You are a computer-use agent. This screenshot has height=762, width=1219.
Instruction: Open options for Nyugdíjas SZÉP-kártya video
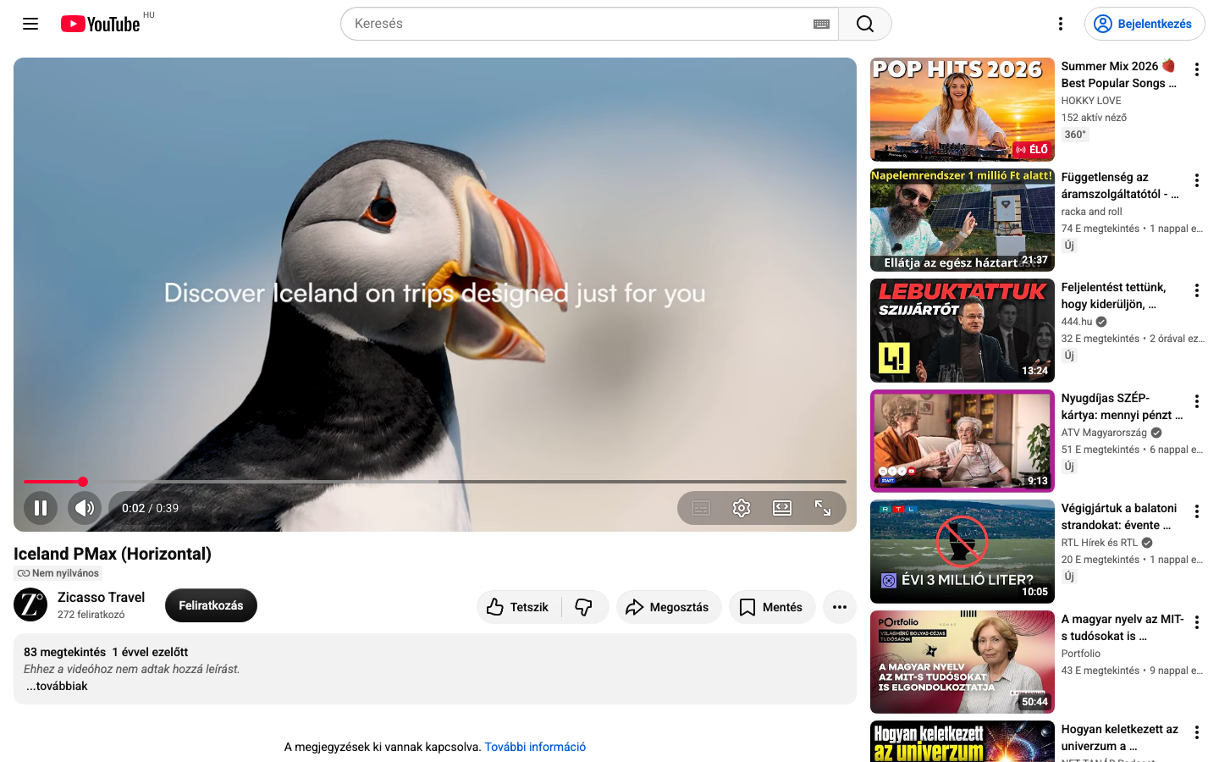click(x=1197, y=401)
